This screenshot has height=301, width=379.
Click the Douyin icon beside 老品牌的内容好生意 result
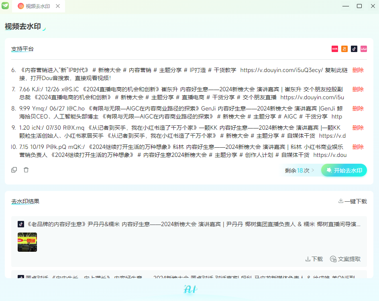[x=21, y=224]
